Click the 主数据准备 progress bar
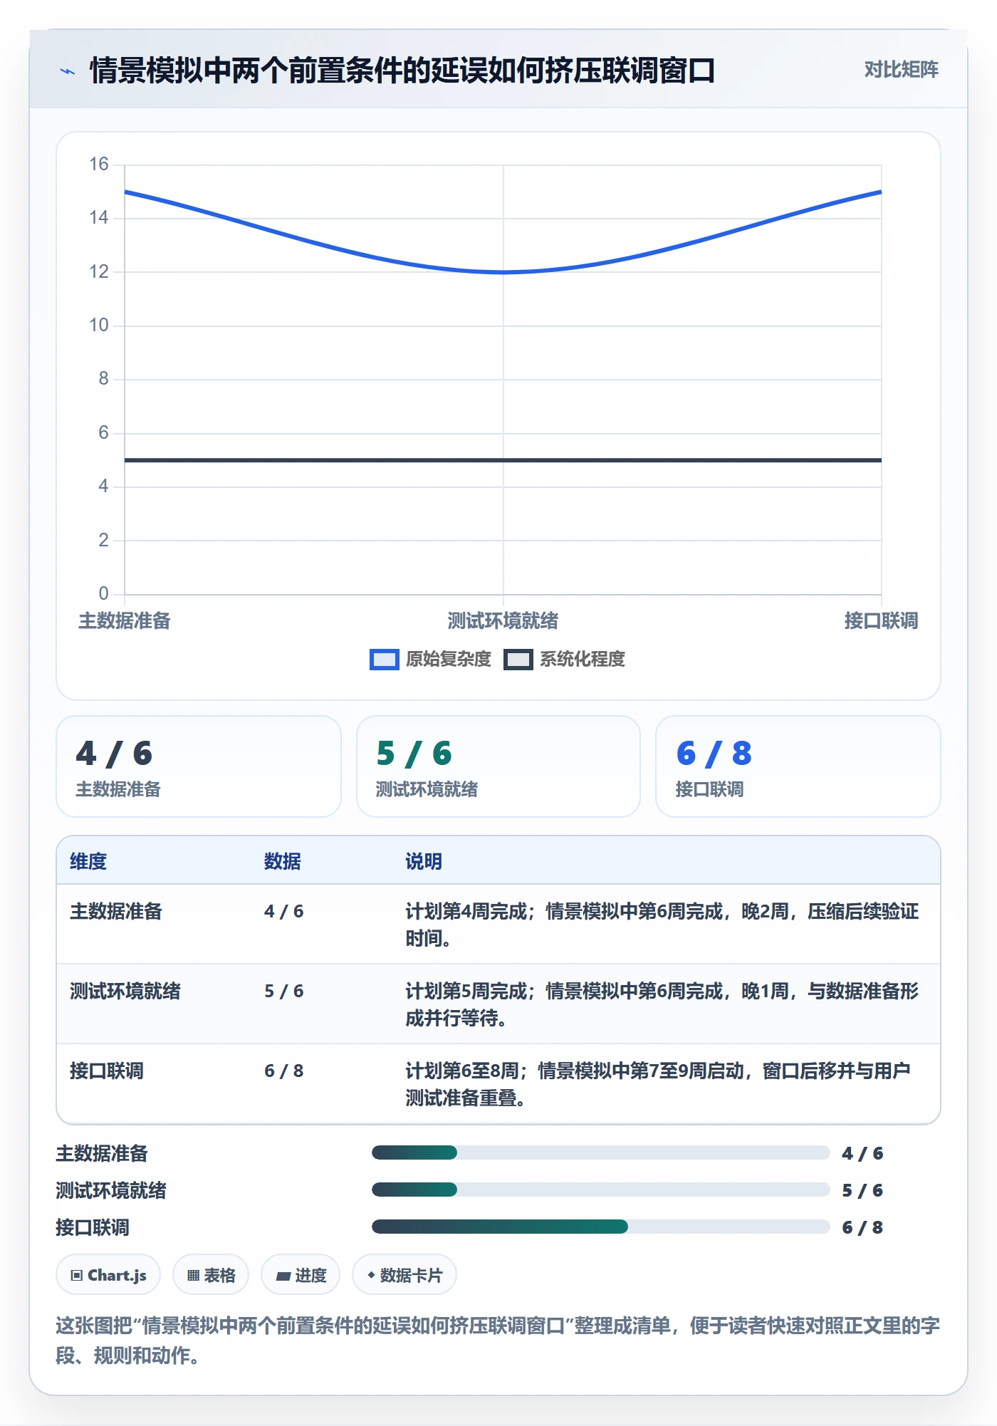The height and width of the screenshot is (1426, 997). [600, 1152]
